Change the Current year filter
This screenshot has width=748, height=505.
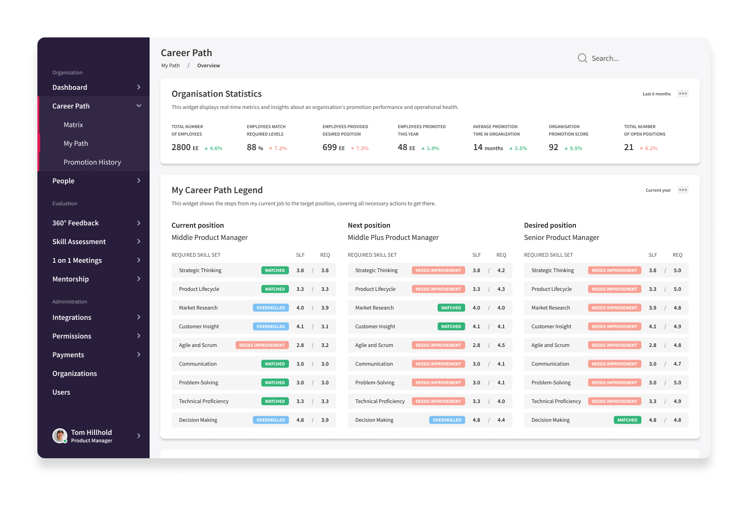point(658,190)
